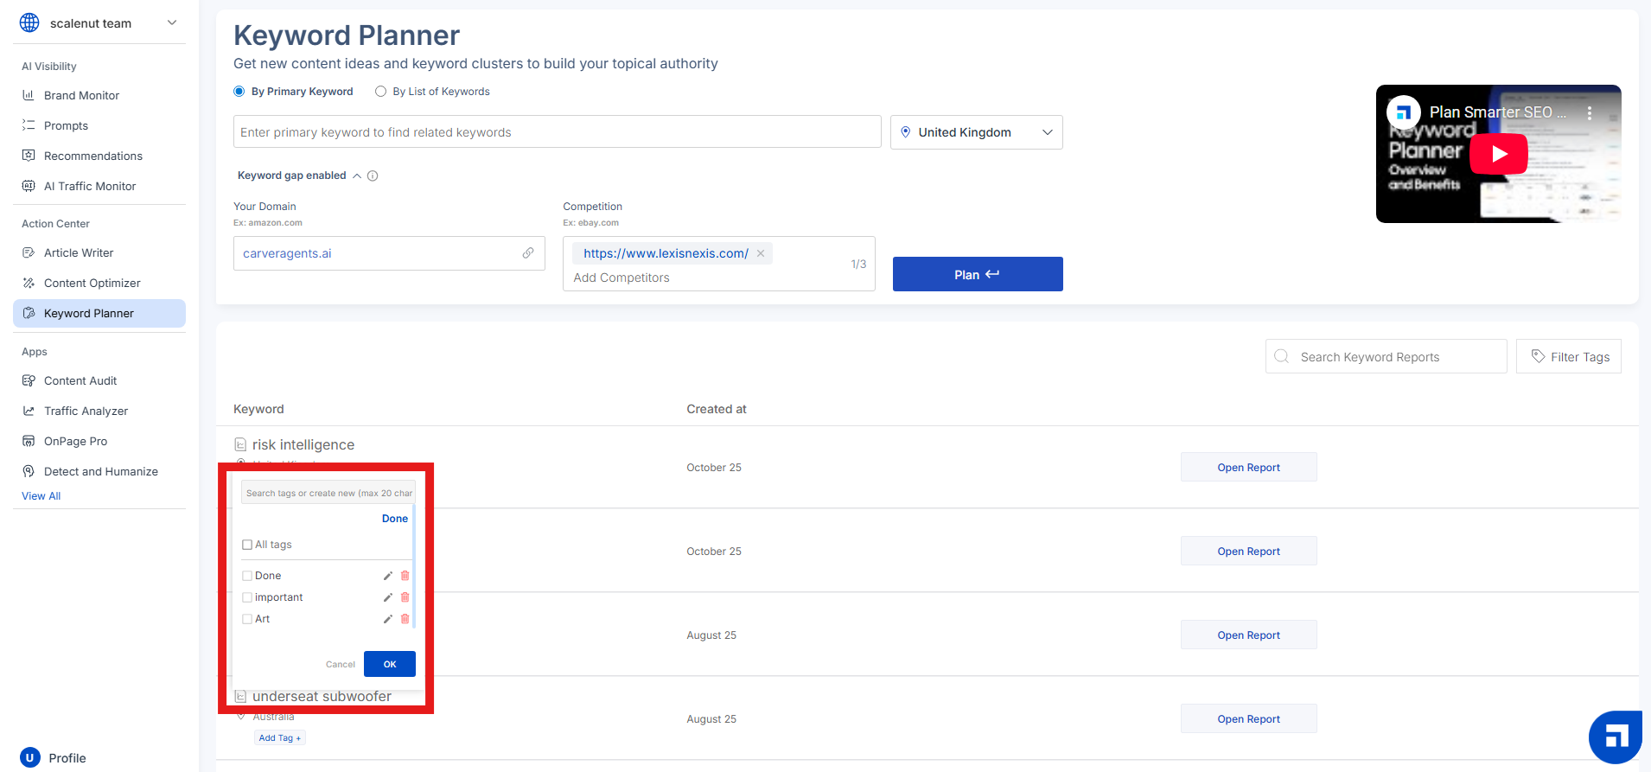This screenshot has height=772, width=1651.
Task: Open the United Kingdom country dropdown
Action: tap(976, 132)
